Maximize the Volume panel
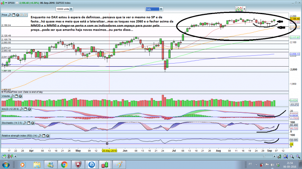Viewport: 302px width, 169px height. [16, 96]
